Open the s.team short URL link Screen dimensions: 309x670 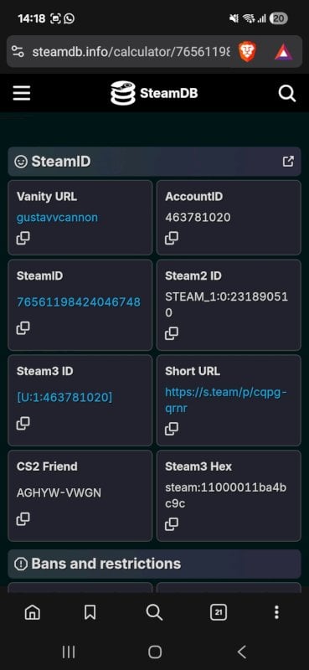coord(226,400)
